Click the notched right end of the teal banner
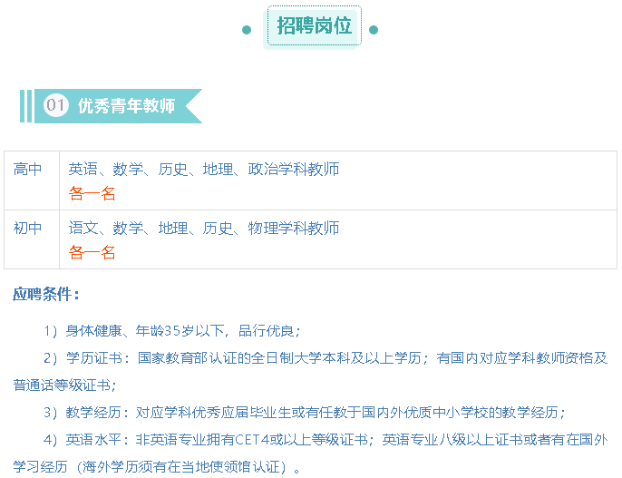This screenshot has height=478, width=622. (x=194, y=106)
